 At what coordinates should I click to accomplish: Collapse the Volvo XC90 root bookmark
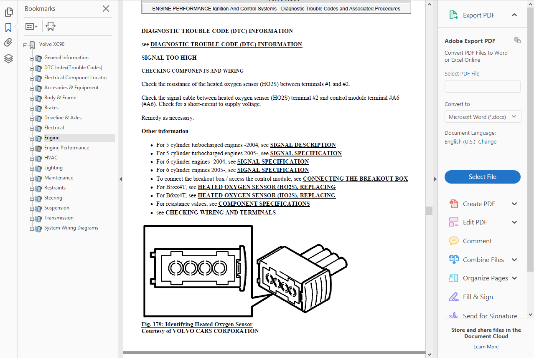tap(25, 45)
